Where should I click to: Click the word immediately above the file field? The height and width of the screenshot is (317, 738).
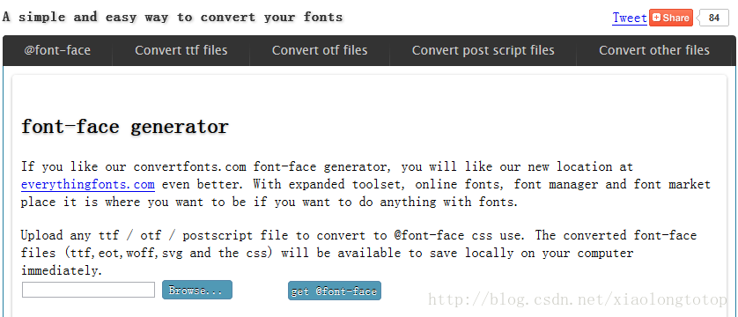point(62,271)
